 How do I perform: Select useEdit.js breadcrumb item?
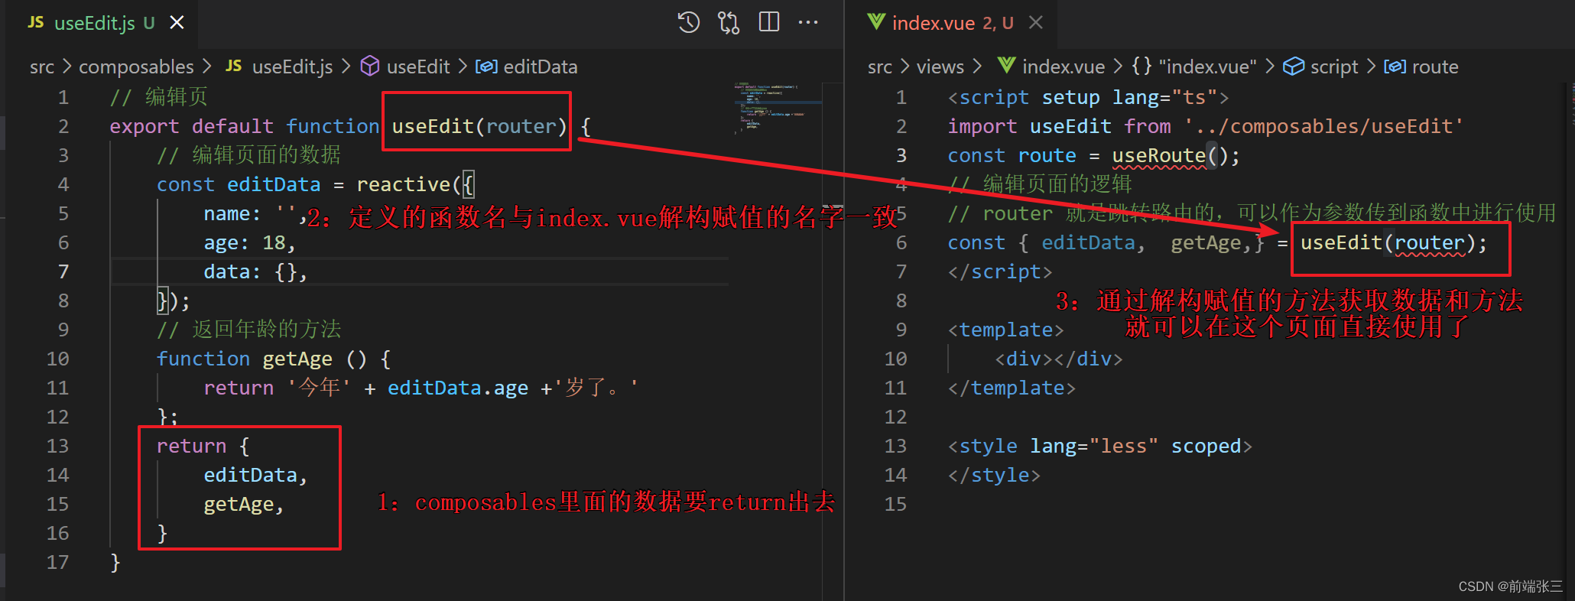[x=292, y=67]
